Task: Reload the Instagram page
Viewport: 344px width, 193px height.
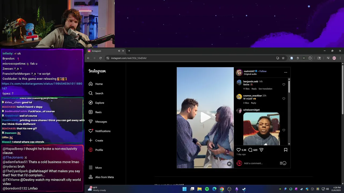Action: pyautogui.click(x=101, y=58)
